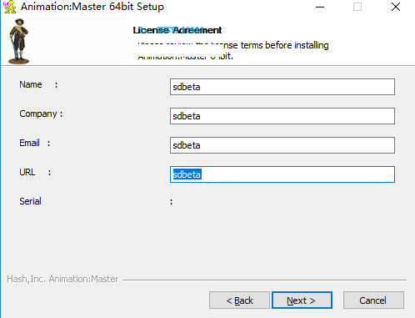415x318 pixels.
Task: Go back with the Back button
Action: pyautogui.click(x=239, y=300)
